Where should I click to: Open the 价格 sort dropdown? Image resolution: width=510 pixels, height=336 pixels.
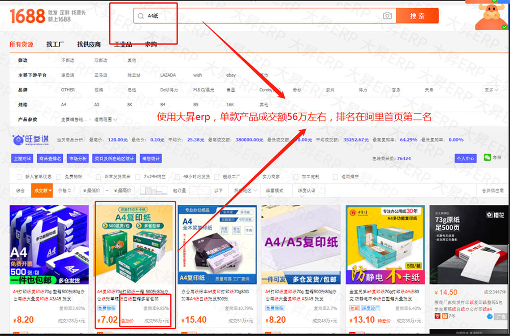65,190
